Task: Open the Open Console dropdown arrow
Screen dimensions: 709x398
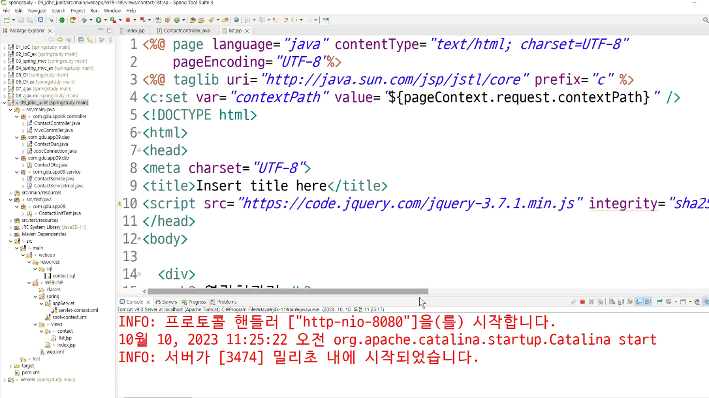Action: pos(690,302)
